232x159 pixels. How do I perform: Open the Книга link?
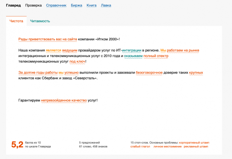pyautogui.click(x=91, y=6)
